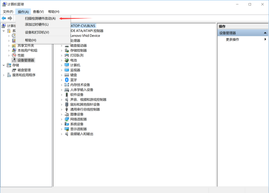The height and width of the screenshot is (193, 269).
Task: Choose 设备和打印机(V) menu entry
Action: pos(37,32)
